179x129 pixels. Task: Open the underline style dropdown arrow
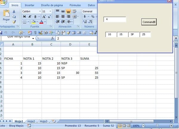tap(39, 17)
